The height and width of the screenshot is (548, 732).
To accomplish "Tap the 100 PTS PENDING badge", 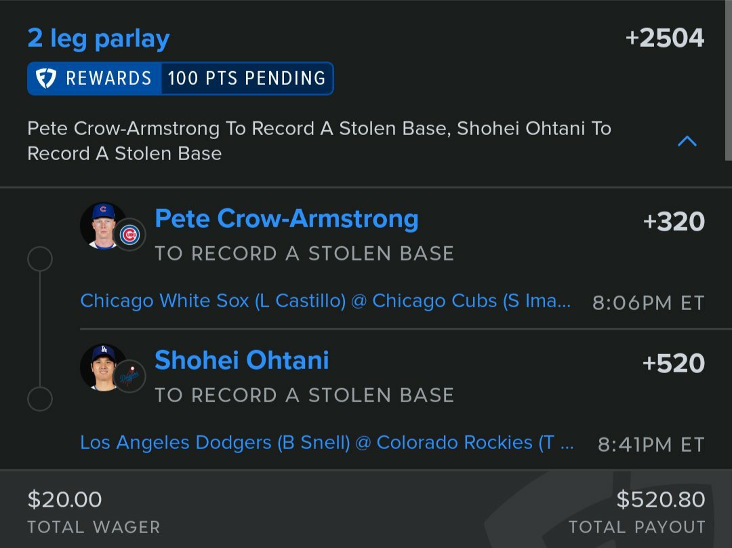I will tap(247, 78).
